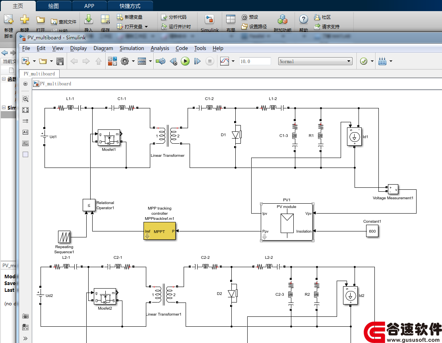Open the Simulation menu

(132, 48)
